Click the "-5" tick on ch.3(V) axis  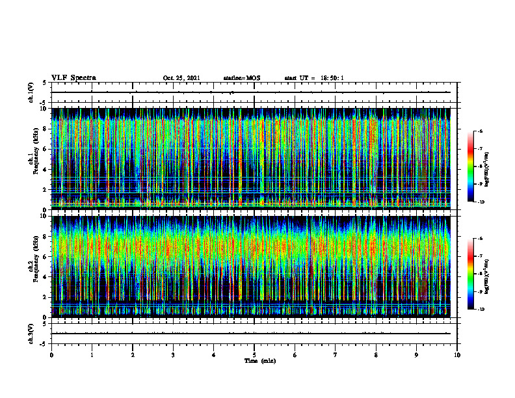[x=44, y=344]
